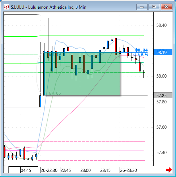The image size is (176, 177).
Task: Click the 57.85 label inside rectangle
Action: (x=55, y=93)
